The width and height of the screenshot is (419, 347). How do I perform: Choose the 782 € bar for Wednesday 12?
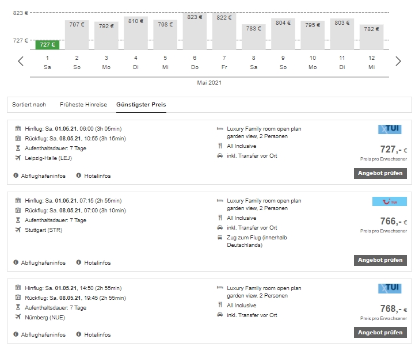[x=371, y=37]
